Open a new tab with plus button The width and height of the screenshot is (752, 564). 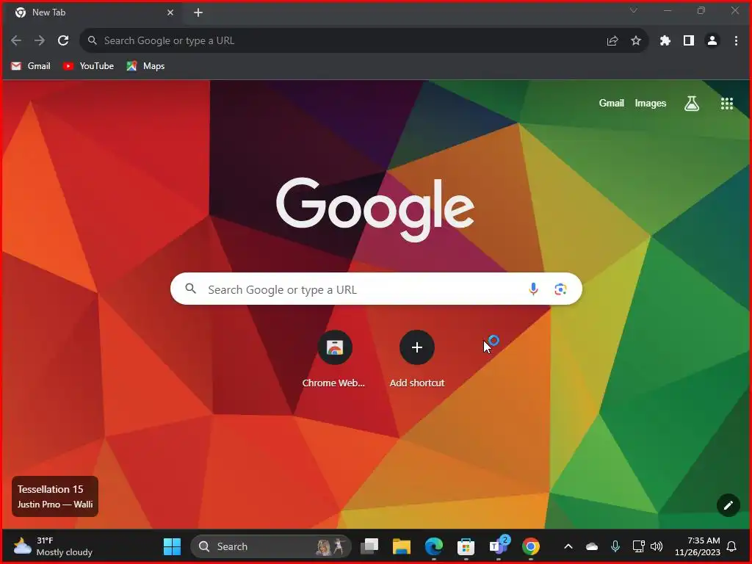click(x=198, y=13)
